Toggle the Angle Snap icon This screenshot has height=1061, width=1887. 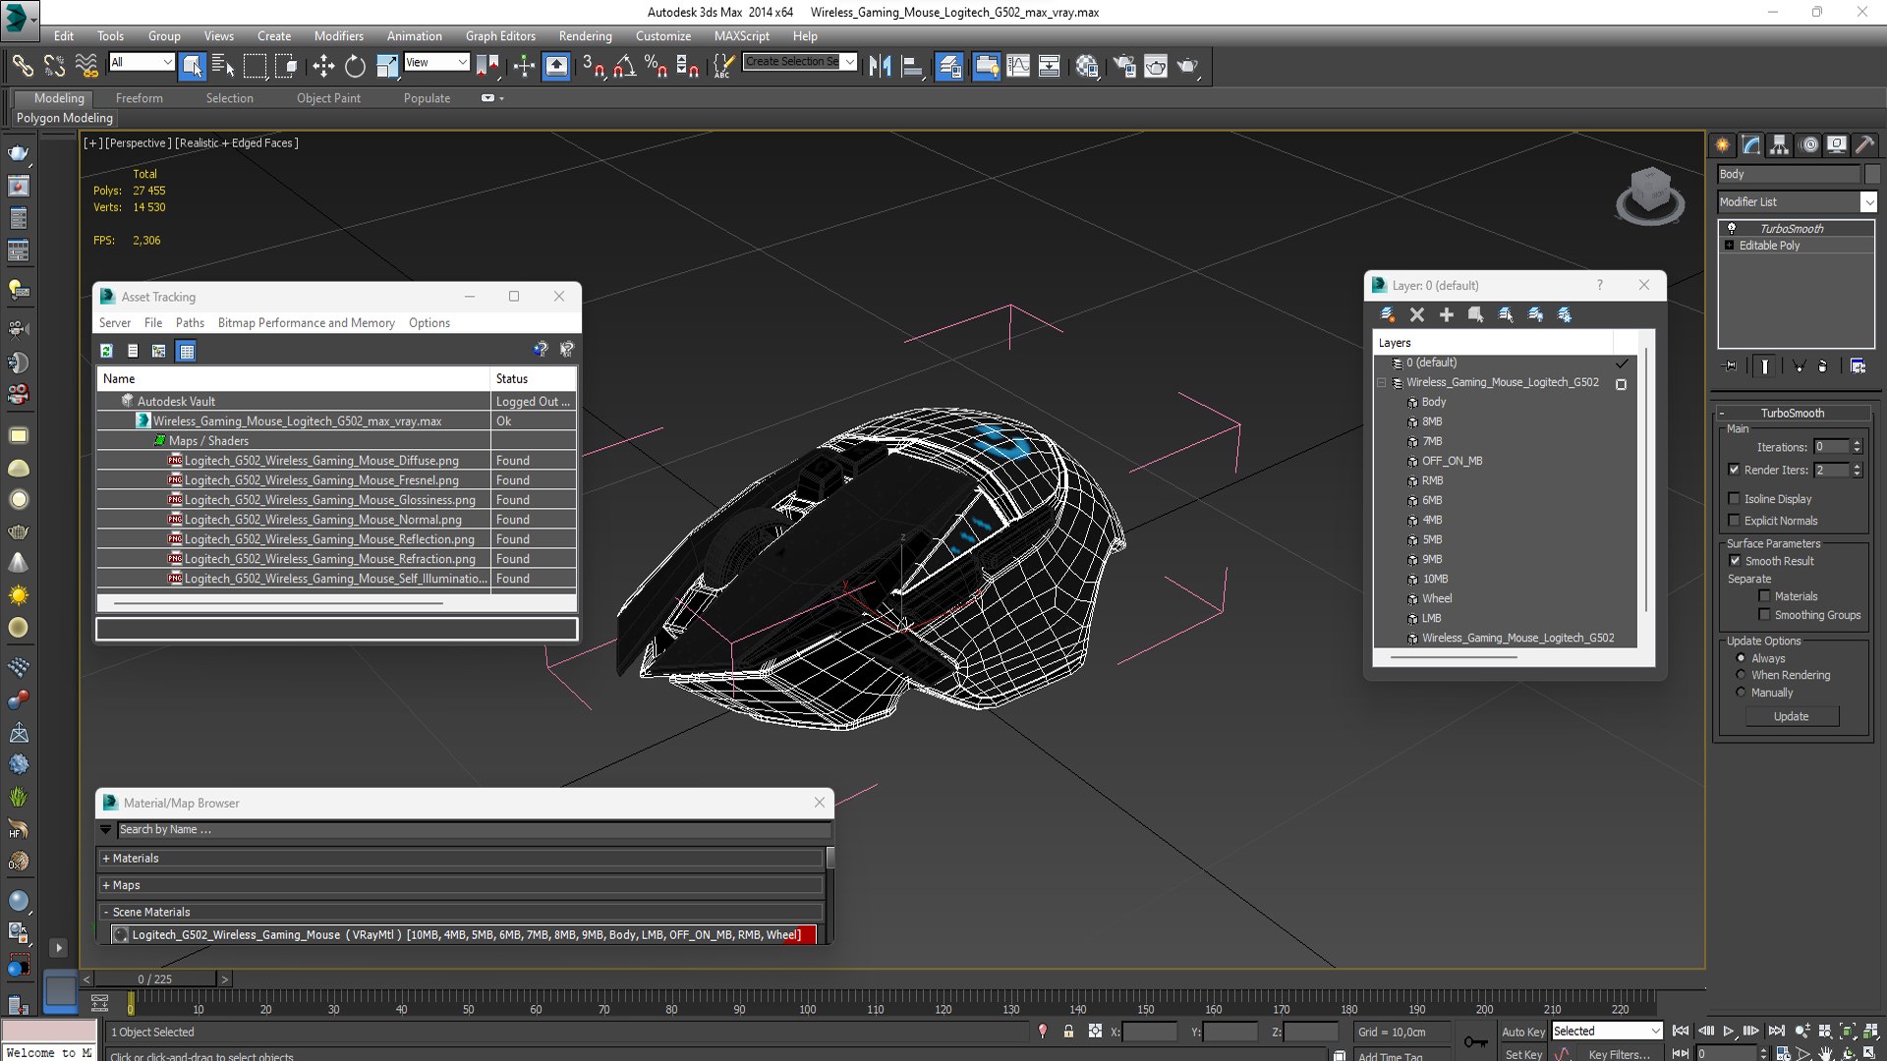[x=625, y=66]
